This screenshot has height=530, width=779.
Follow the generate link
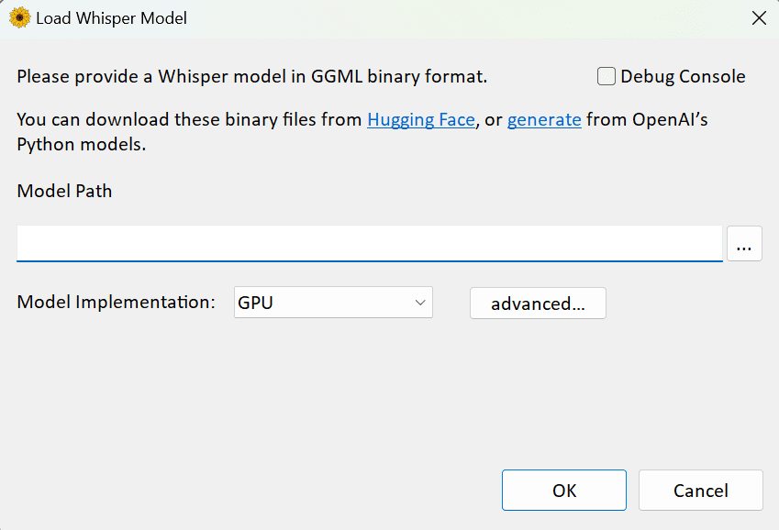tap(544, 119)
